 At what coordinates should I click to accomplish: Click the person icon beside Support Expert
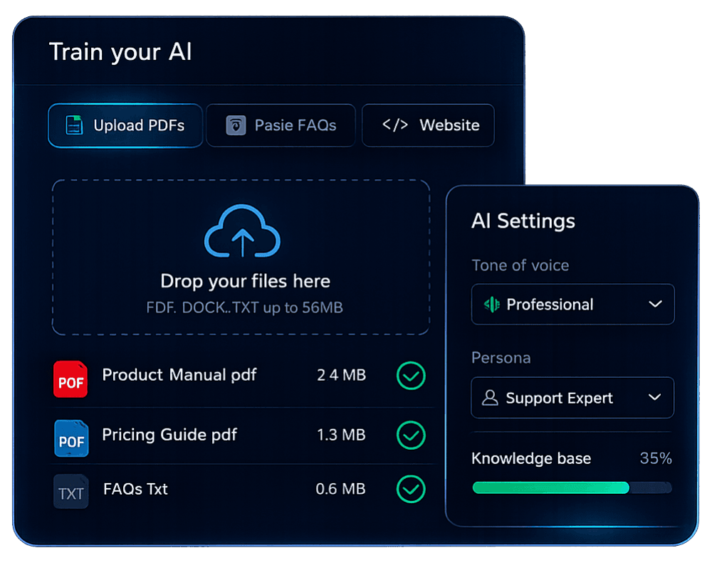click(x=490, y=398)
